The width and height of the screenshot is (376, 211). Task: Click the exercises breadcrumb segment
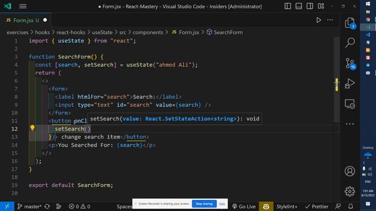(18, 32)
